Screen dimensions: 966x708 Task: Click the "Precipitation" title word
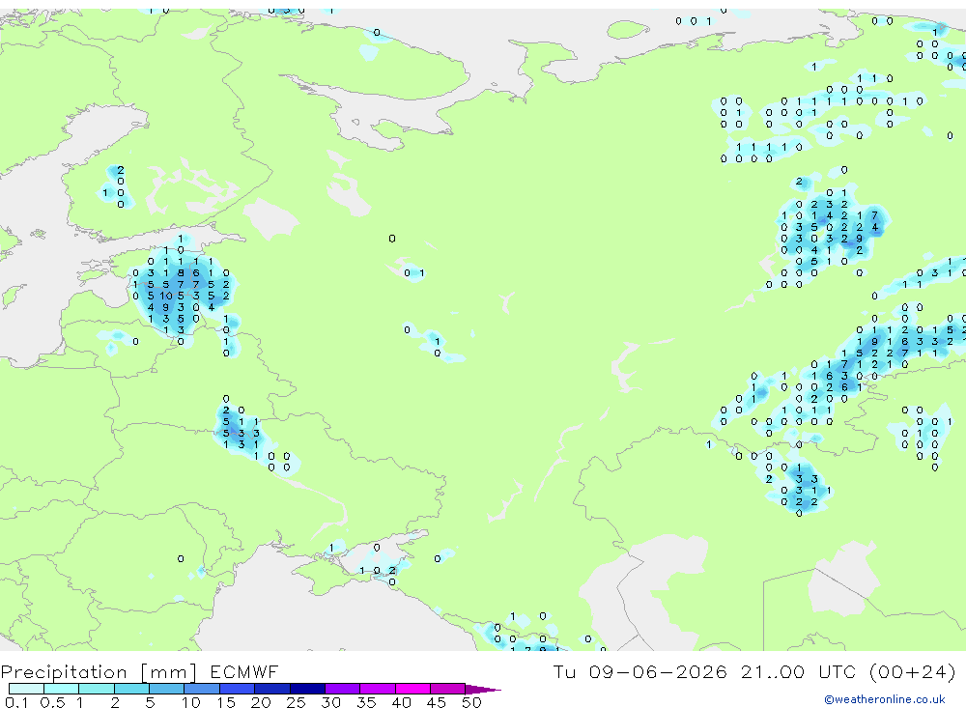pos(64,672)
